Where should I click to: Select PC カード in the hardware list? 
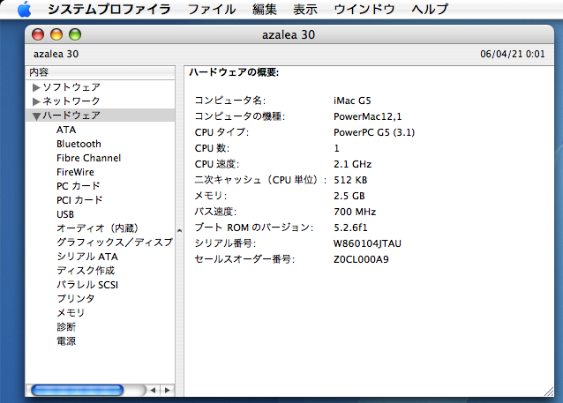click(x=79, y=186)
